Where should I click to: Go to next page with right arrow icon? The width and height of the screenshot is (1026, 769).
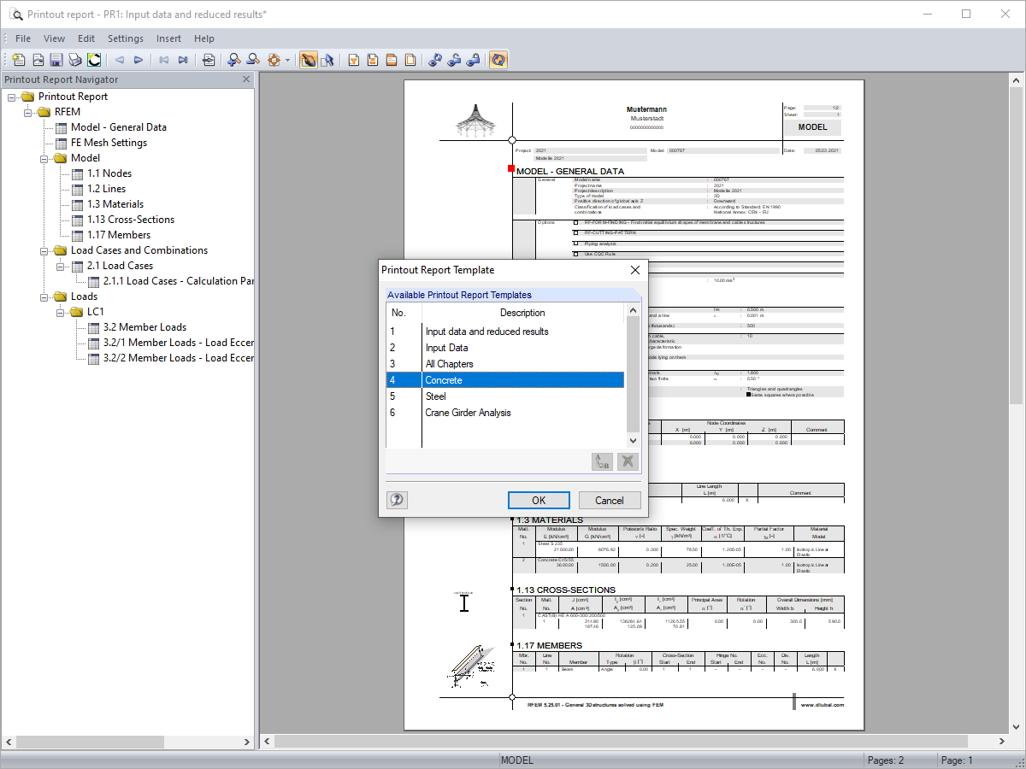coord(138,60)
